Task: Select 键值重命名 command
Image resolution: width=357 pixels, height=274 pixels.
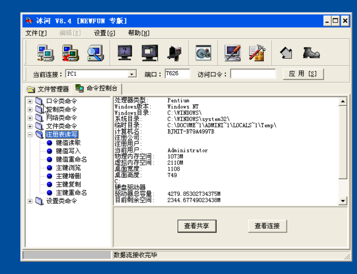Action: pos(71,159)
